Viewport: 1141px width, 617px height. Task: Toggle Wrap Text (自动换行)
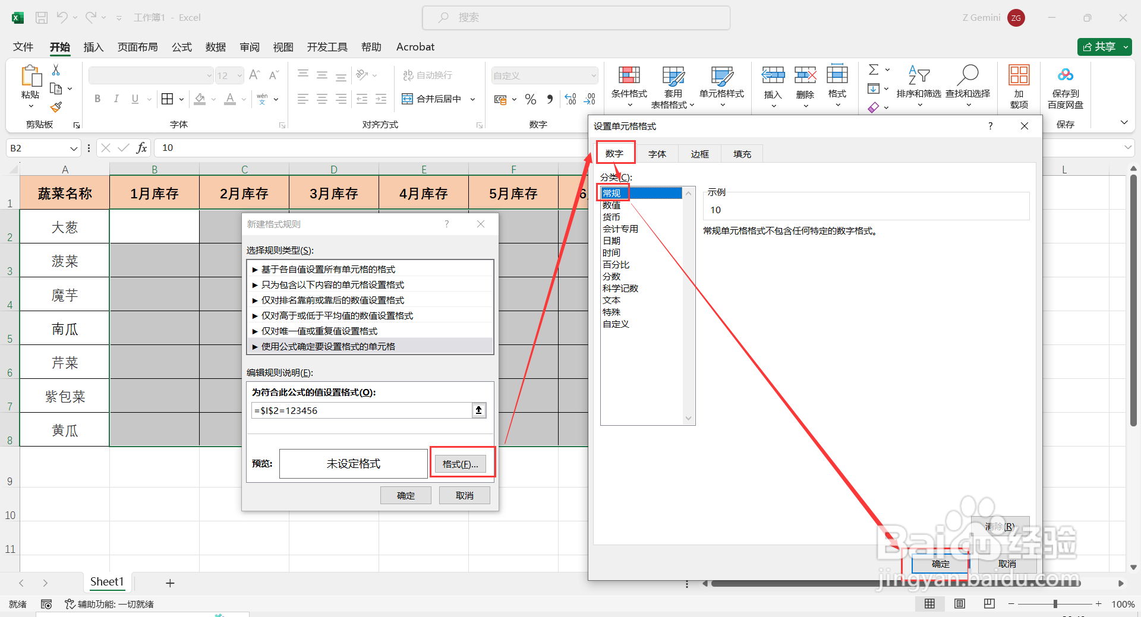click(x=428, y=75)
